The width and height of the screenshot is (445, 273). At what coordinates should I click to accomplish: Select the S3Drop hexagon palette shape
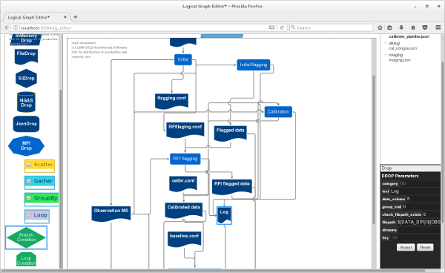click(x=26, y=79)
